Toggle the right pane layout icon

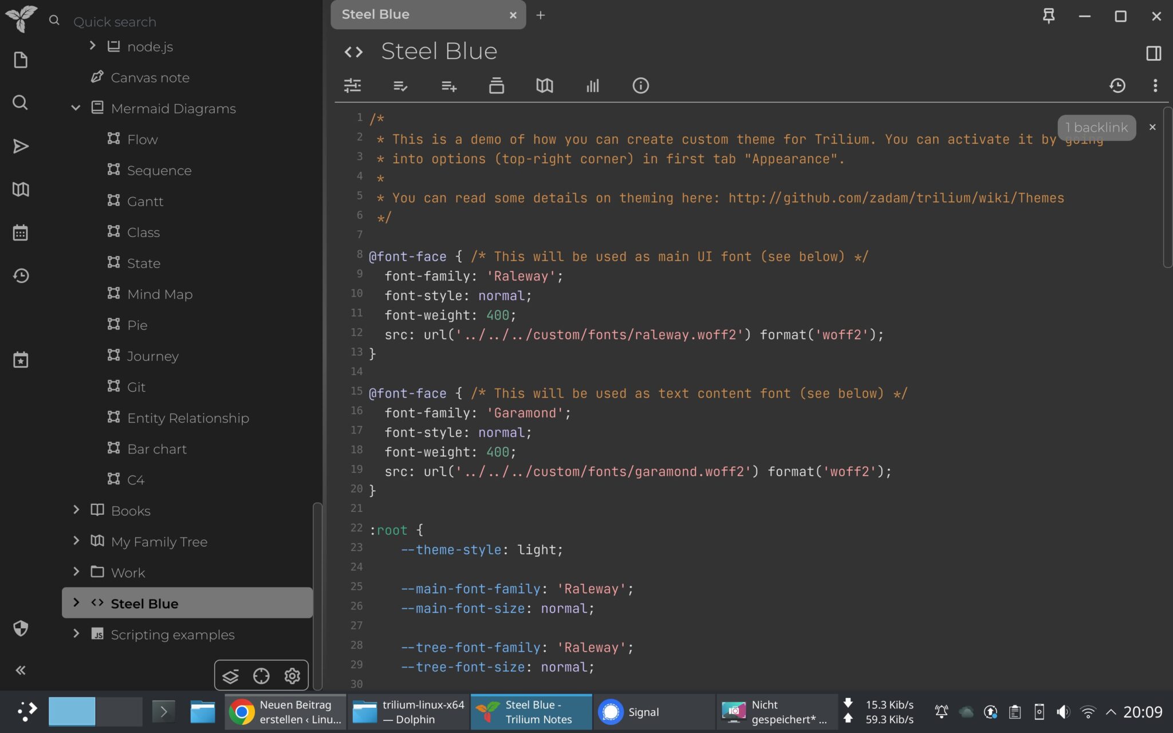point(1154,53)
